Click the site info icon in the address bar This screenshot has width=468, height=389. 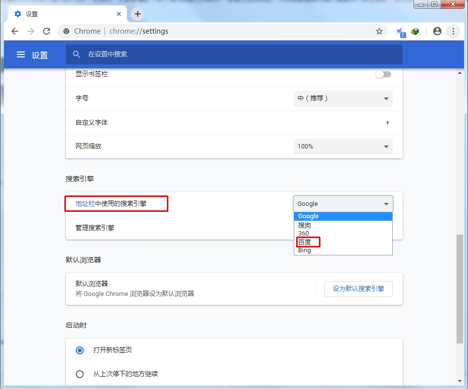pos(66,31)
